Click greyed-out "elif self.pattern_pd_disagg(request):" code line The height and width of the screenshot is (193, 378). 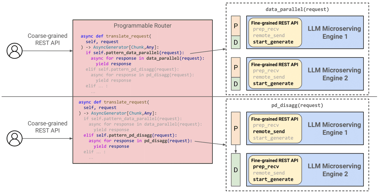coord(132,69)
